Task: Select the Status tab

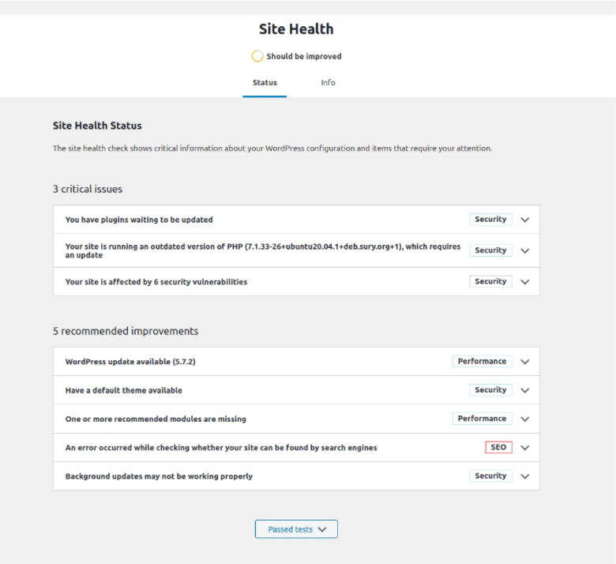Action: pos(265,82)
